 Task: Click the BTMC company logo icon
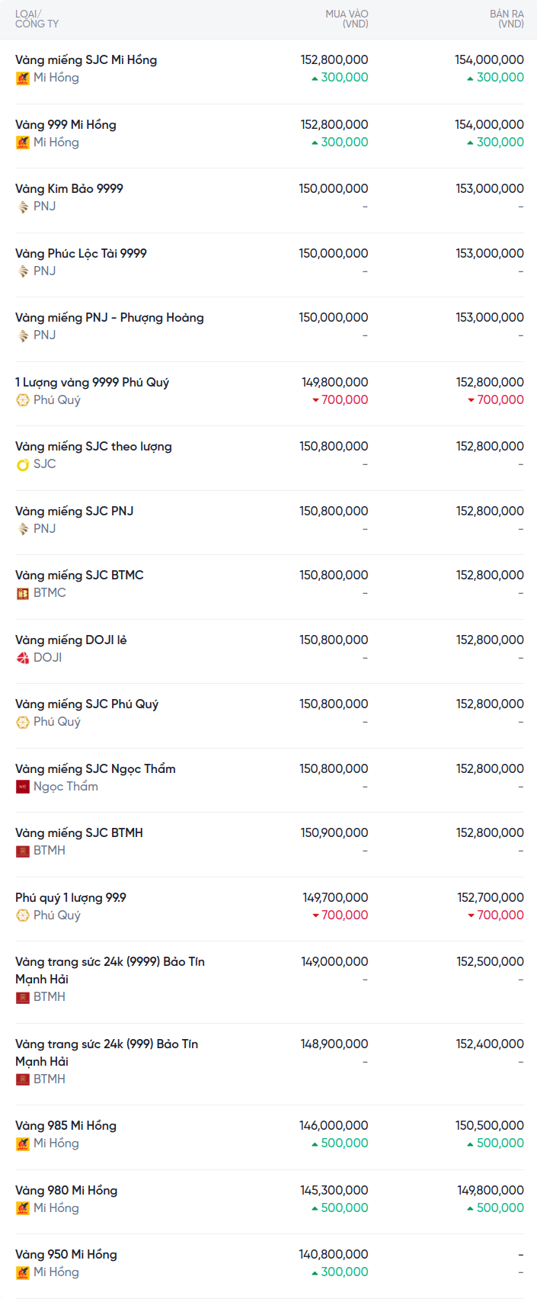coord(23,593)
